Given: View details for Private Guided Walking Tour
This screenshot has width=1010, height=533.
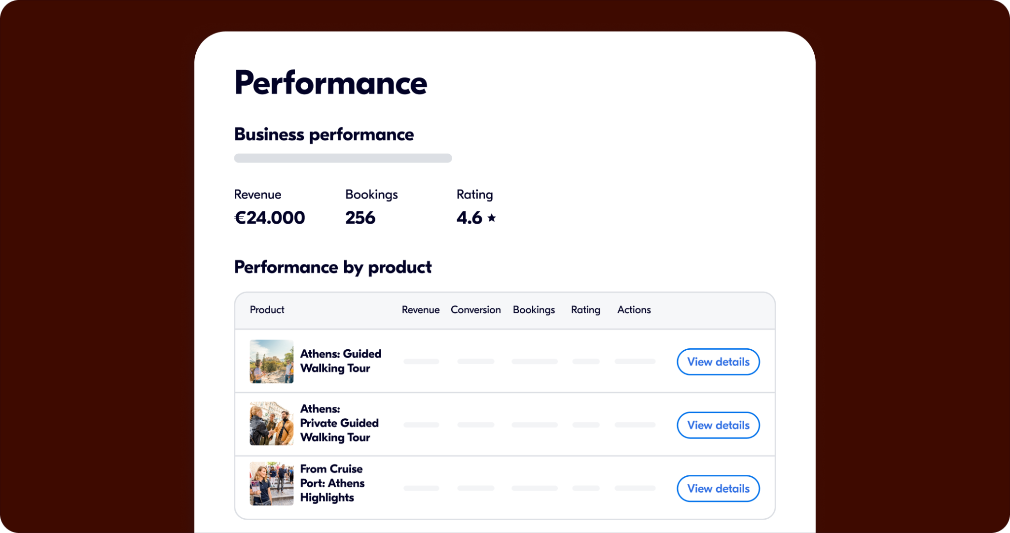Looking at the screenshot, I should tap(718, 425).
